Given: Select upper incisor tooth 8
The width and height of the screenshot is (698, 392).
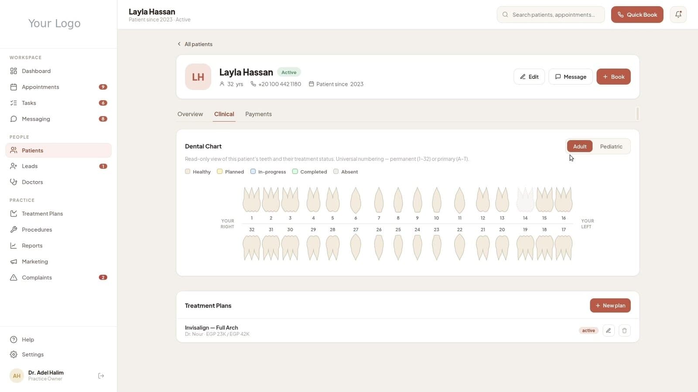Looking at the screenshot, I should 398,200.
